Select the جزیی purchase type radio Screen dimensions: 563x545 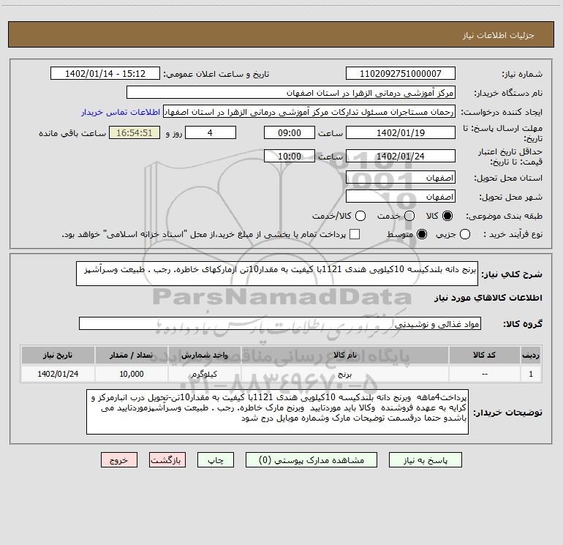(x=464, y=234)
